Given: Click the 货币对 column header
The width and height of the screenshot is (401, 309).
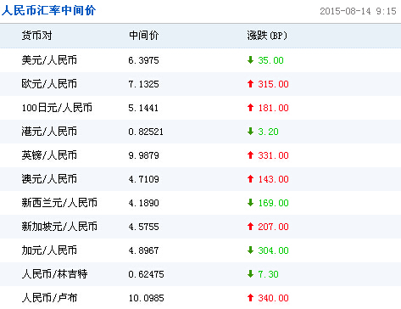Looking at the screenshot, I should (37, 36).
